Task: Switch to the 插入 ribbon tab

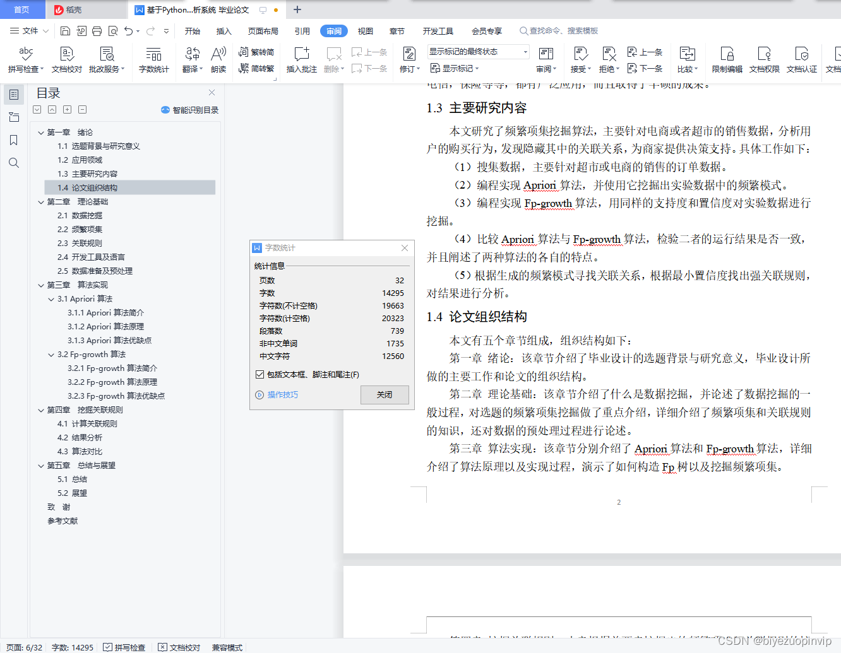Action: [224, 31]
